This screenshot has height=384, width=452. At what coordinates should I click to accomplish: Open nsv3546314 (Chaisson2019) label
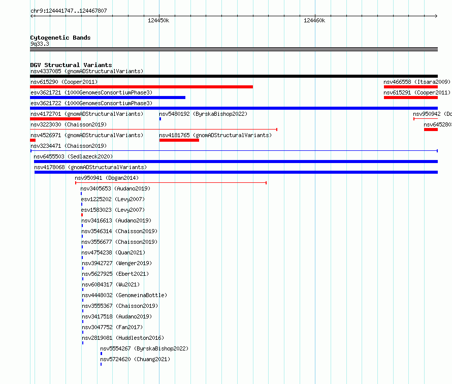tap(119, 231)
